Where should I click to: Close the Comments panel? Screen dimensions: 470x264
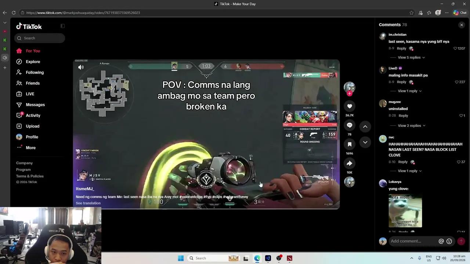(462, 25)
